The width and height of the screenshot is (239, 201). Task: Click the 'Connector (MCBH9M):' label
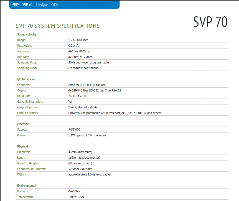coord(31,169)
